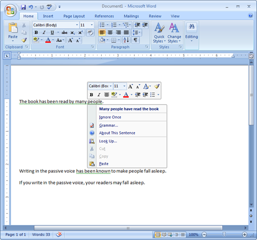257x240 pixels.
Task: Open the References tab
Action: [x=104, y=16]
